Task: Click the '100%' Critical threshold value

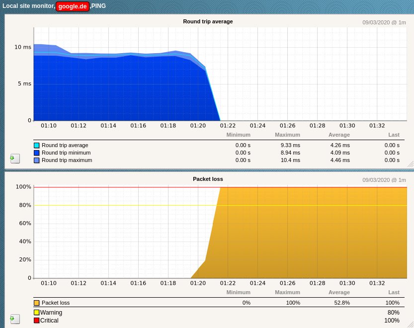Action: pos(392,321)
